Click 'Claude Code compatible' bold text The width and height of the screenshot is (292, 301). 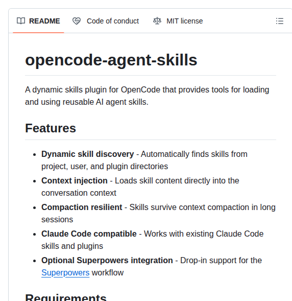tap(89, 234)
